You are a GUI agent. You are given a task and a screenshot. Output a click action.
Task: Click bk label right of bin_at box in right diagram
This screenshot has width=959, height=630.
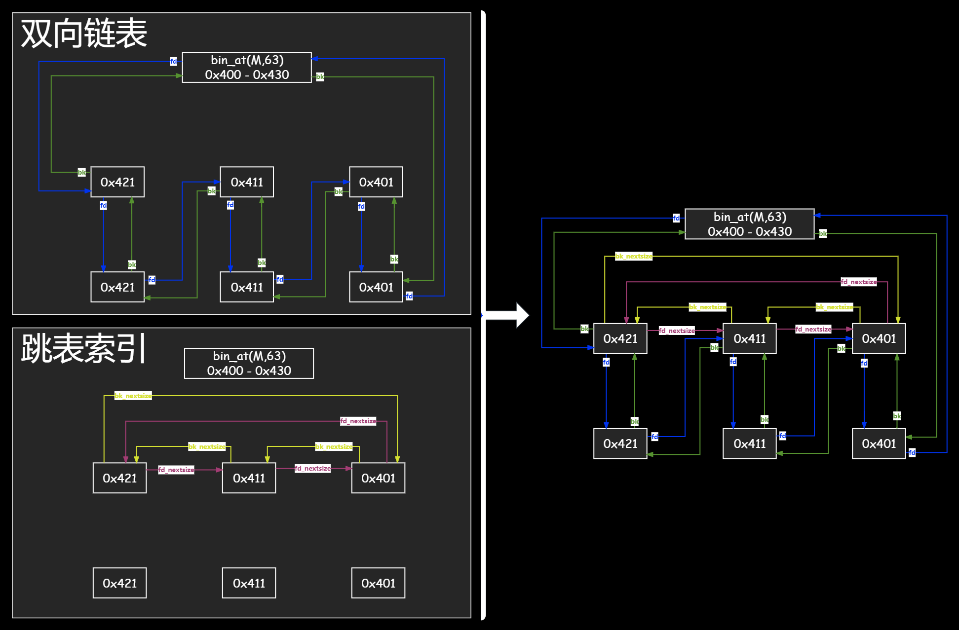822,233
